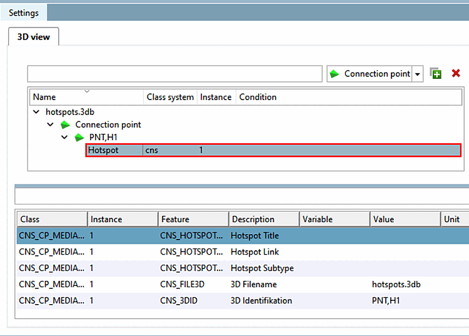469x336 pixels.
Task: Click the Feature column header
Action: point(193,220)
